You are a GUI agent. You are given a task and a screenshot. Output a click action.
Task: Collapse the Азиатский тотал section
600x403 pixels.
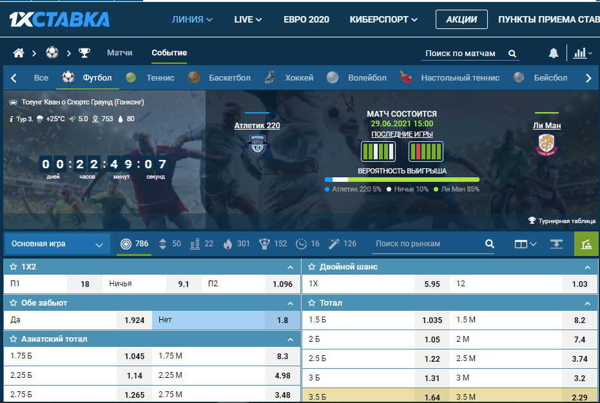pyautogui.click(x=291, y=339)
